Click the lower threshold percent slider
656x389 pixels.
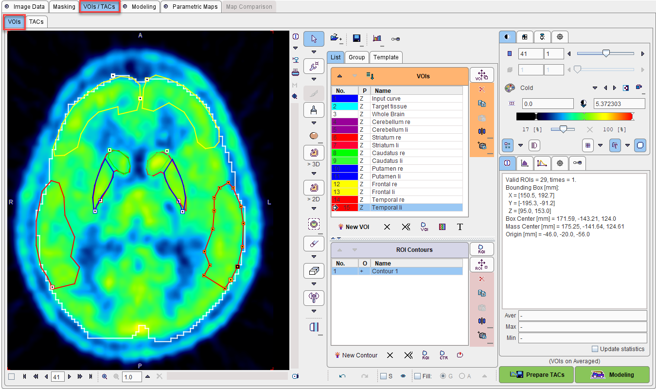click(563, 129)
